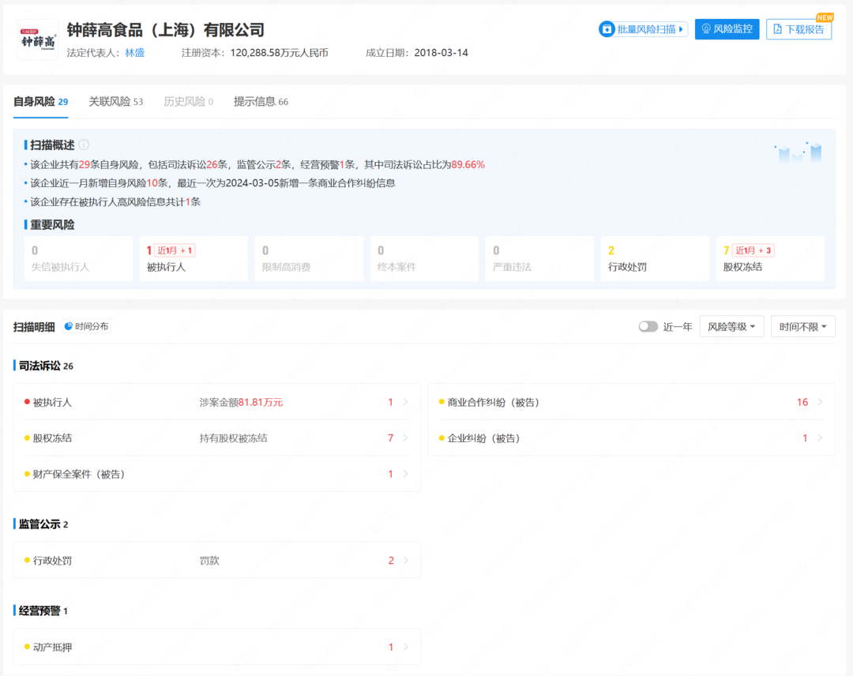Viewport: 853px width, 676px height.
Task: Click the 股权冻结 important risk card
Action: [x=769, y=259]
